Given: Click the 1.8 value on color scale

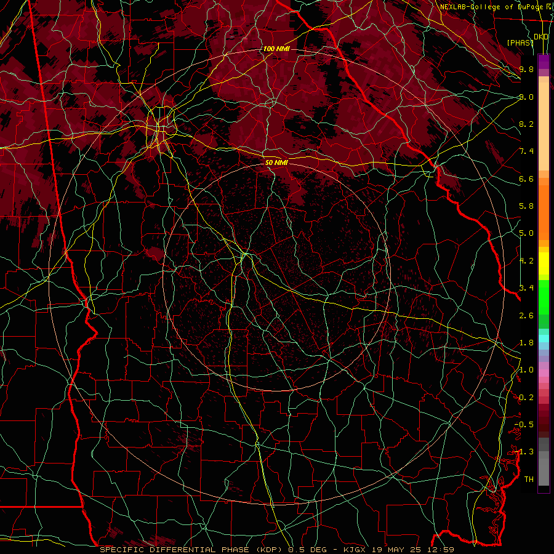Looking at the screenshot, I should (526, 343).
